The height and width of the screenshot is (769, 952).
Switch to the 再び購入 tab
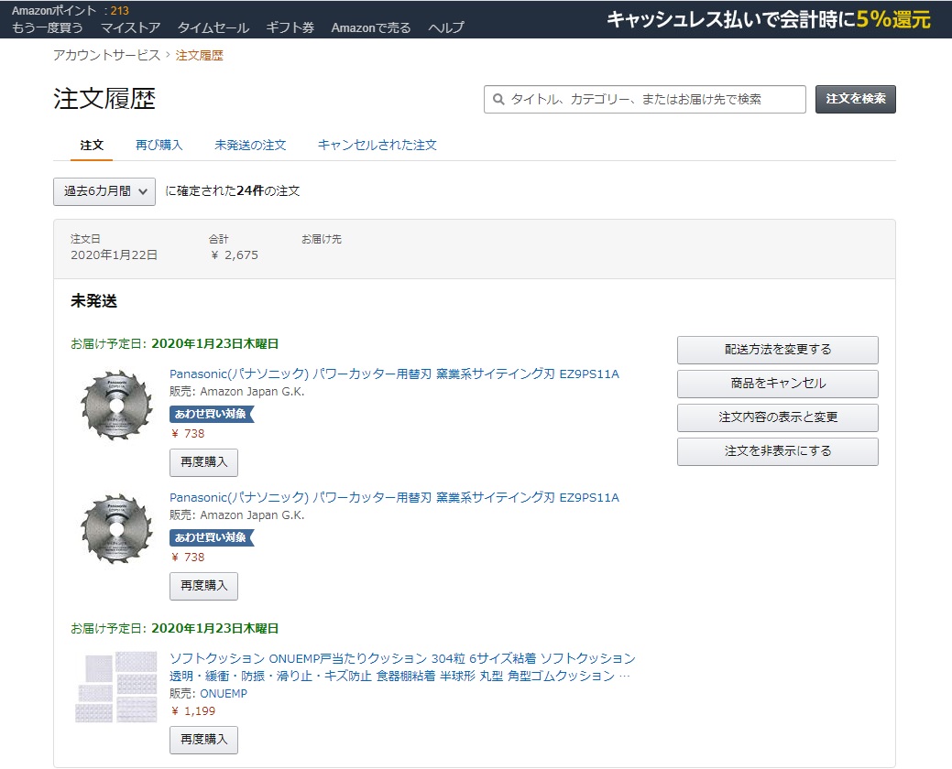159,145
